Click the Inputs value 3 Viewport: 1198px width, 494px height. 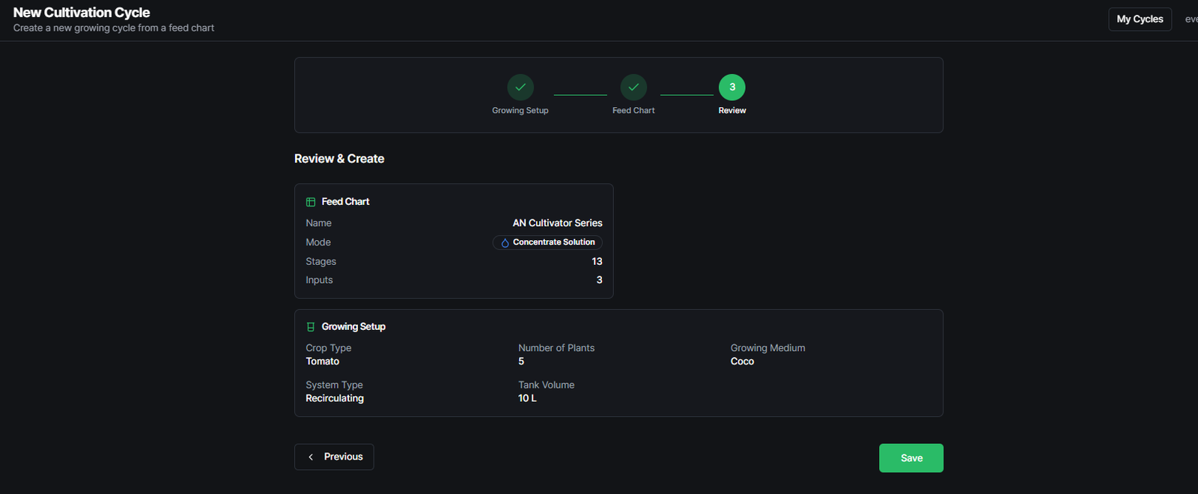pyautogui.click(x=599, y=280)
